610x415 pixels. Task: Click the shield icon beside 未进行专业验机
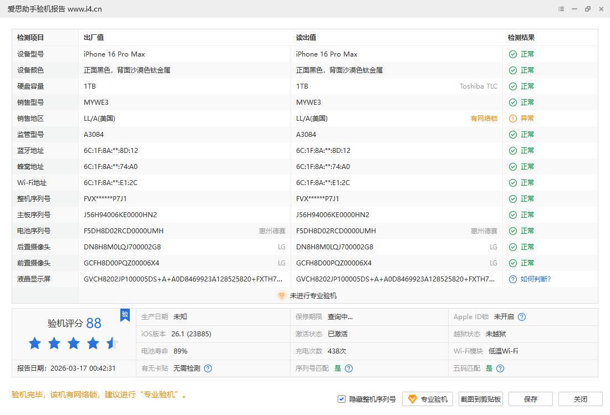pos(281,296)
